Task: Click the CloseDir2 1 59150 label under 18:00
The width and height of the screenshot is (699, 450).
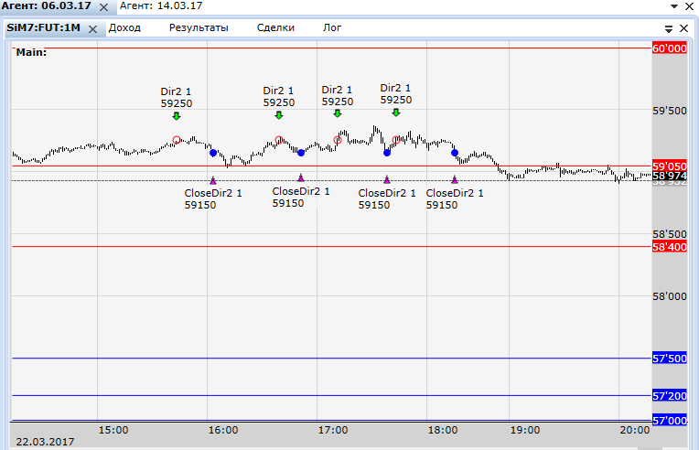Action: (x=455, y=199)
